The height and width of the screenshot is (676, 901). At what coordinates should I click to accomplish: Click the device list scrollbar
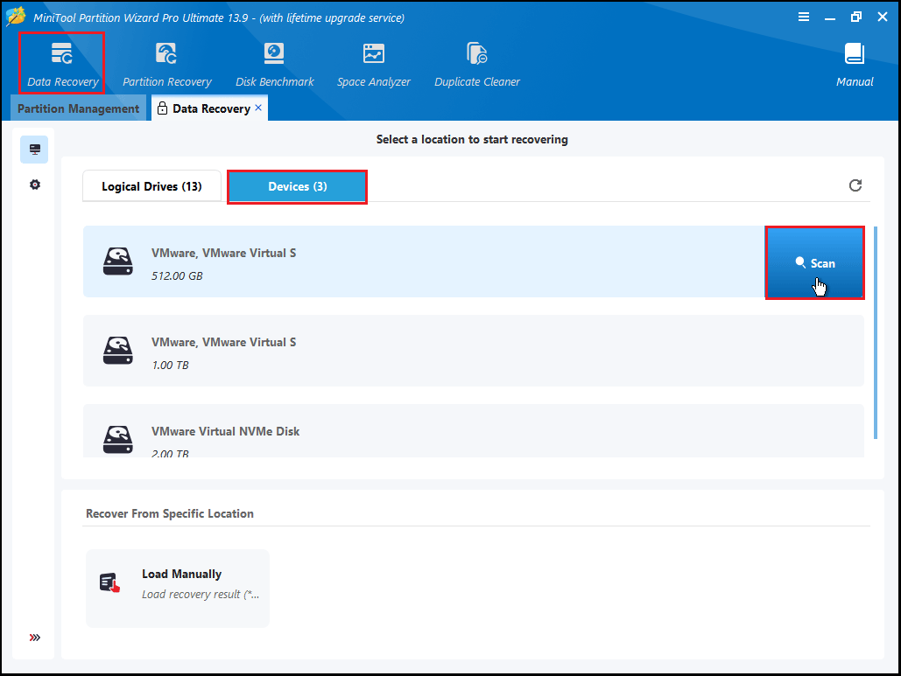(x=875, y=333)
